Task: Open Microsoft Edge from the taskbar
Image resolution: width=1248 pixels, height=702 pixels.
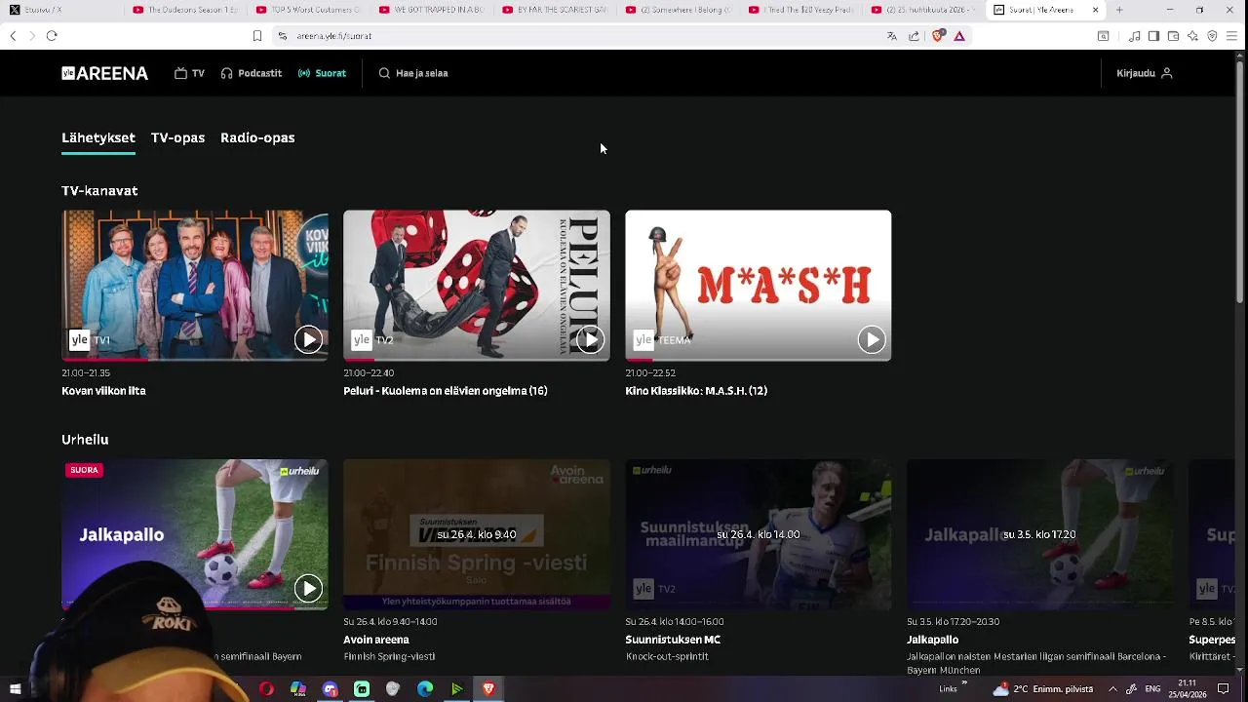Action: click(425, 689)
